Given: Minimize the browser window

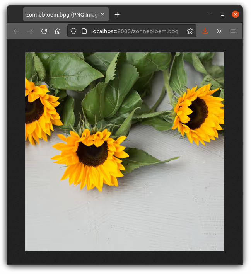Looking at the screenshot, I should (209, 15).
